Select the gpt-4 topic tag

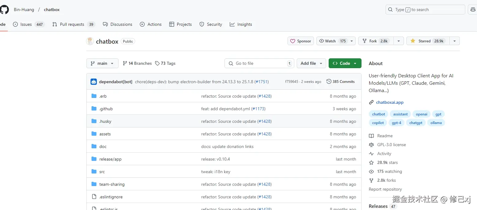397,123
